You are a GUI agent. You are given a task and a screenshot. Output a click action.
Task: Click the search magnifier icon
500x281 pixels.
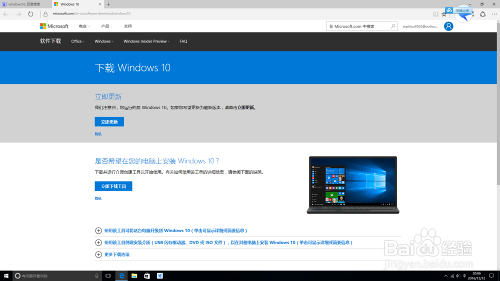[393, 26]
